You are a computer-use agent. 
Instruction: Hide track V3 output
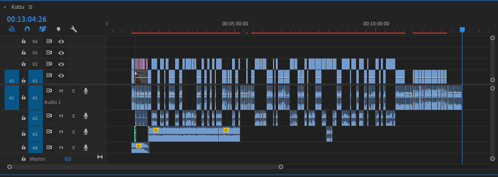pos(61,53)
